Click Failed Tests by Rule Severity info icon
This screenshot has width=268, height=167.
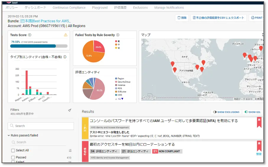coord(118,35)
